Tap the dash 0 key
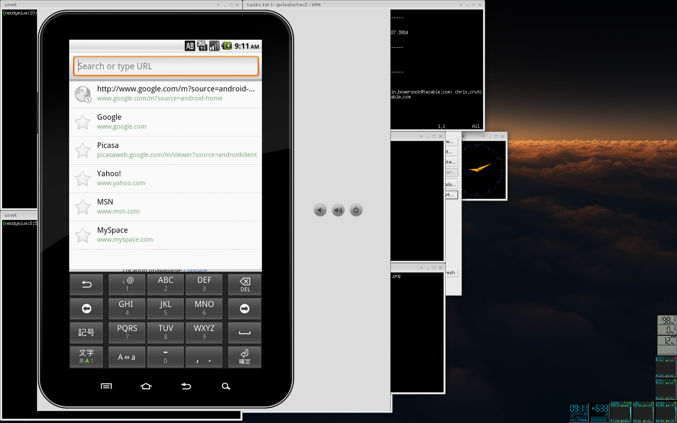 (x=165, y=357)
